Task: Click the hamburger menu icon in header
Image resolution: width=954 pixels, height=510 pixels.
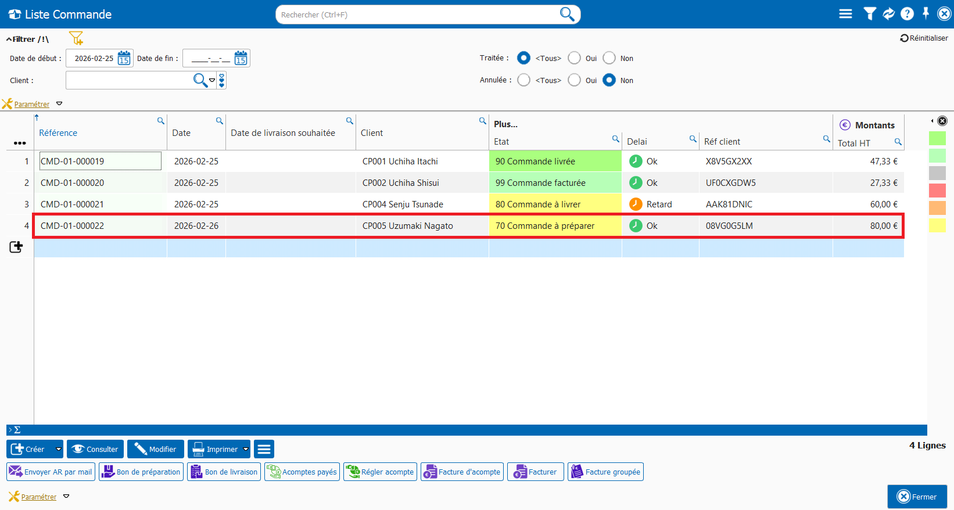Action: click(x=845, y=14)
